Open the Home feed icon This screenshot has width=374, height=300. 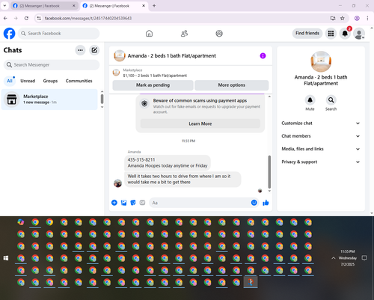[x=149, y=34]
